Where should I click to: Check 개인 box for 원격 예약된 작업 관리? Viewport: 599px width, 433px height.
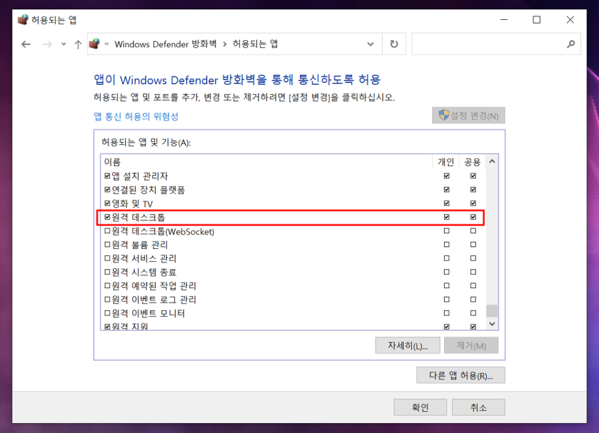(446, 286)
